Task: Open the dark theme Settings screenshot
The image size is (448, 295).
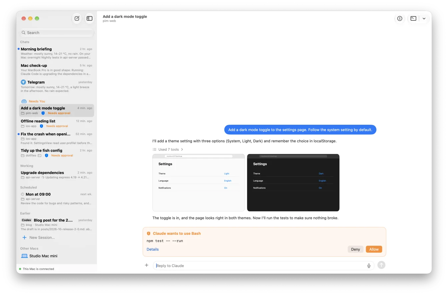Action: pos(293,183)
